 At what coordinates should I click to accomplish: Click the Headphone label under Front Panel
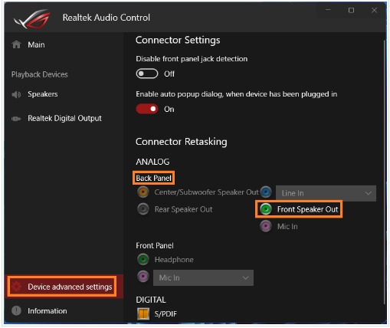pos(174,260)
